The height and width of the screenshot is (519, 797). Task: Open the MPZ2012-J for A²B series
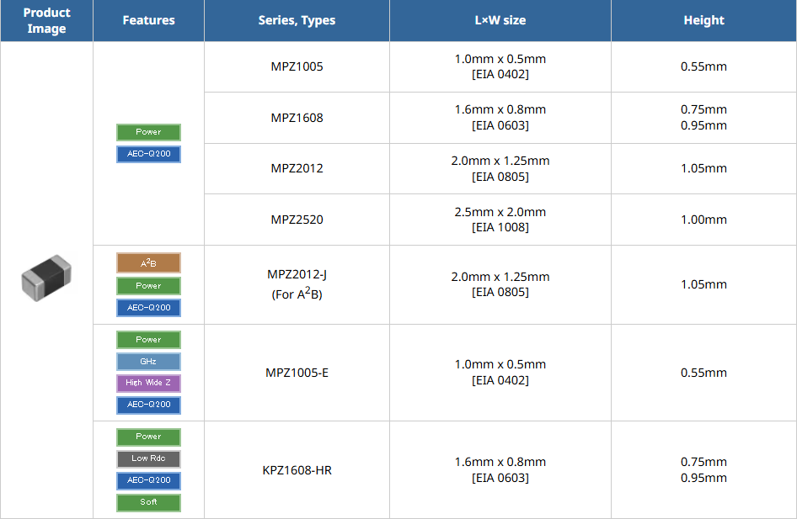coord(297,284)
